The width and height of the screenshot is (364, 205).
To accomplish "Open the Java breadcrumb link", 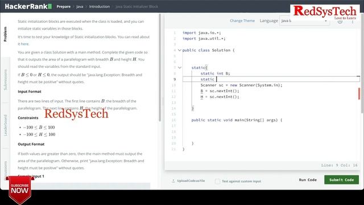I will pyautogui.click(x=80, y=6).
